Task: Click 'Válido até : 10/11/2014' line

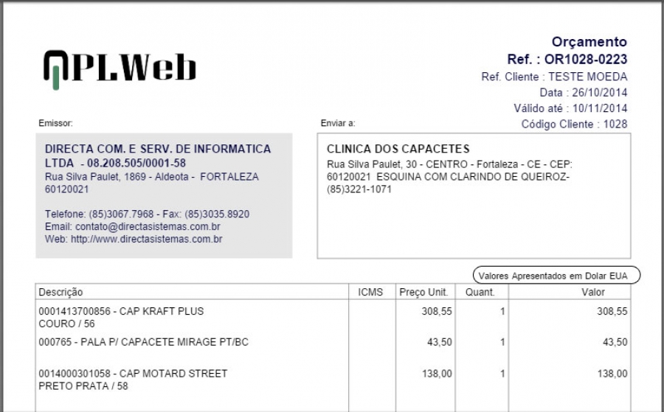Action: click(x=570, y=108)
